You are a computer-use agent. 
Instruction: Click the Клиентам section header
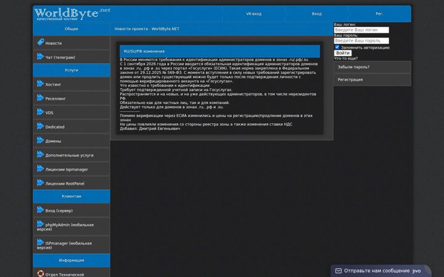72,196
